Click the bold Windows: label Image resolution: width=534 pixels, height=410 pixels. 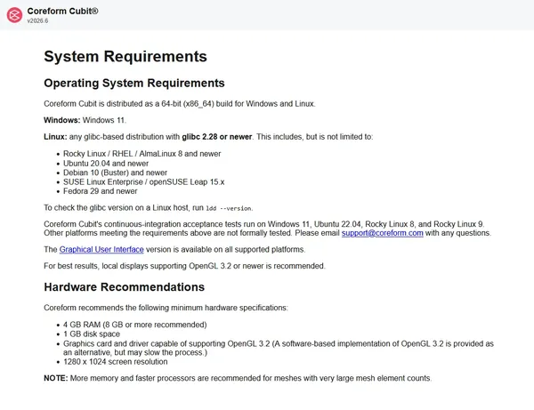62,120
